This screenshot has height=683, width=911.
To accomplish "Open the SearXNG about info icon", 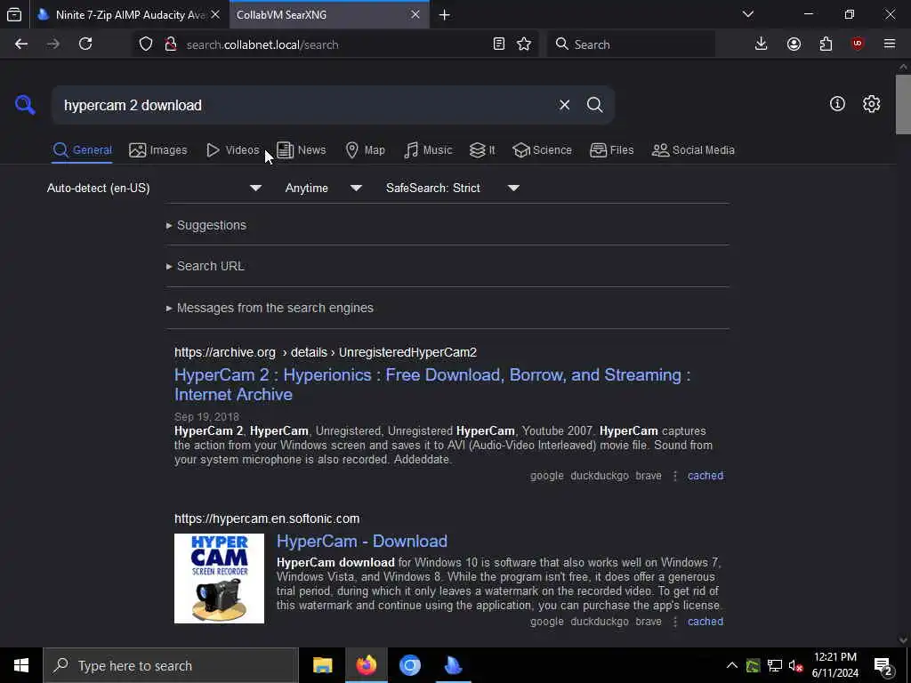I will pyautogui.click(x=837, y=104).
